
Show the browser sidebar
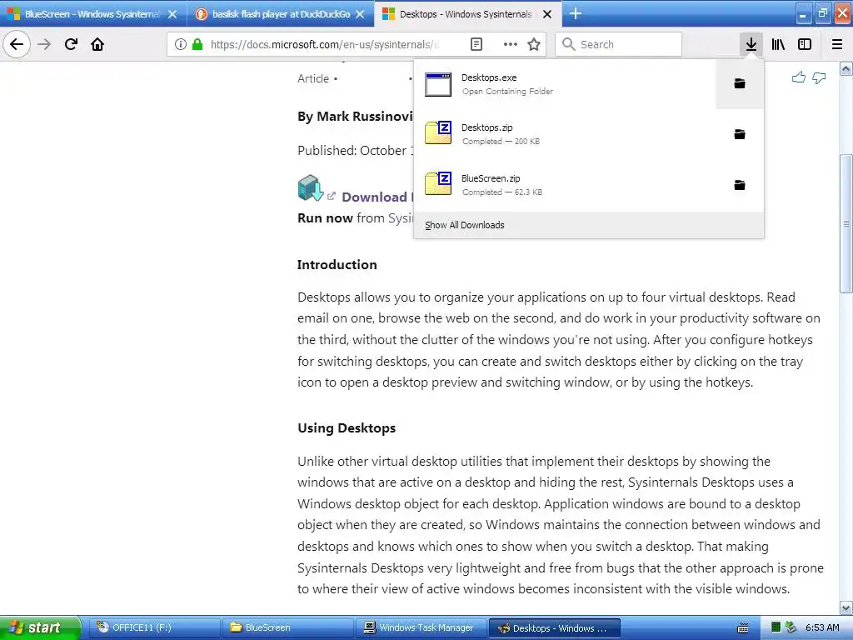[x=805, y=44]
